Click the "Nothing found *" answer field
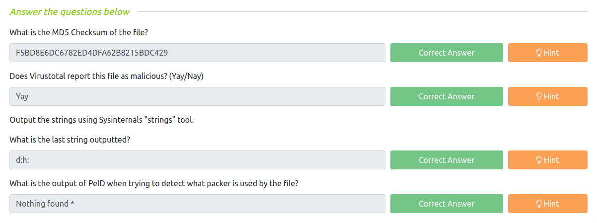The width and height of the screenshot is (597, 223). pos(197,204)
